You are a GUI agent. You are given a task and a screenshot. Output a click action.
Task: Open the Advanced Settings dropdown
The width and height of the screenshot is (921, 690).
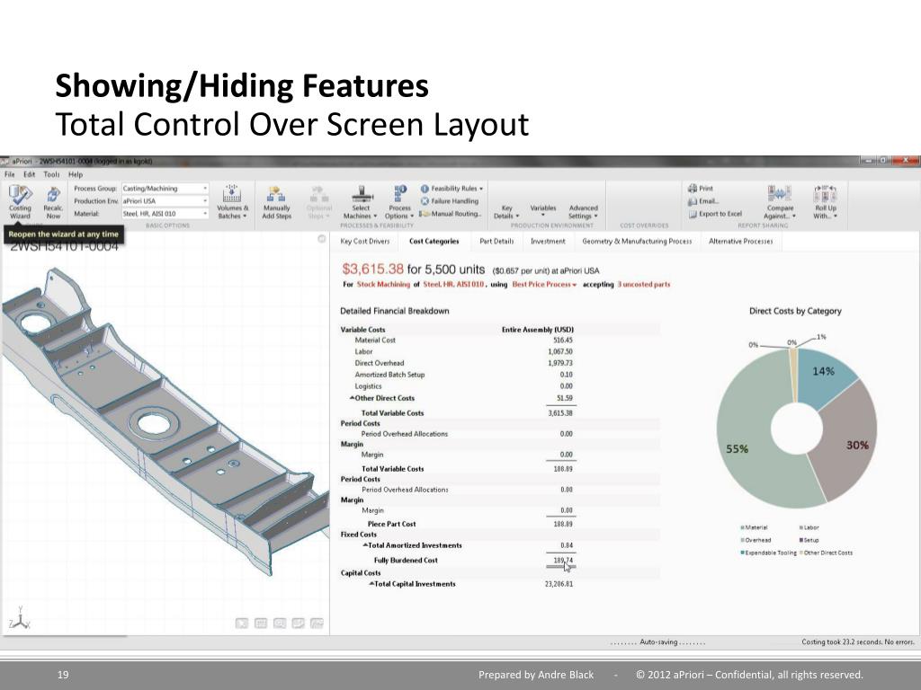pyautogui.click(x=583, y=212)
